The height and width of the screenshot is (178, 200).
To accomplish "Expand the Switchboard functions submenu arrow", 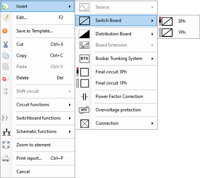I will coord(70,118).
